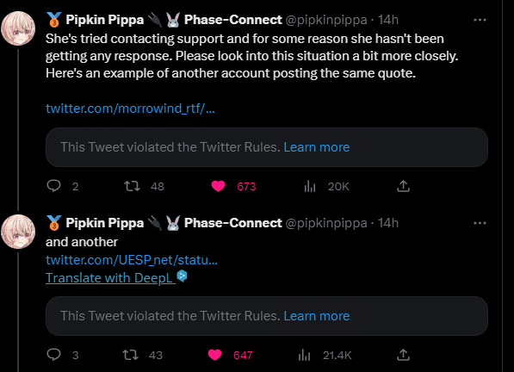Unlike the tweet with 673 likes
The width and height of the screenshot is (514, 372).
[218, 186]
